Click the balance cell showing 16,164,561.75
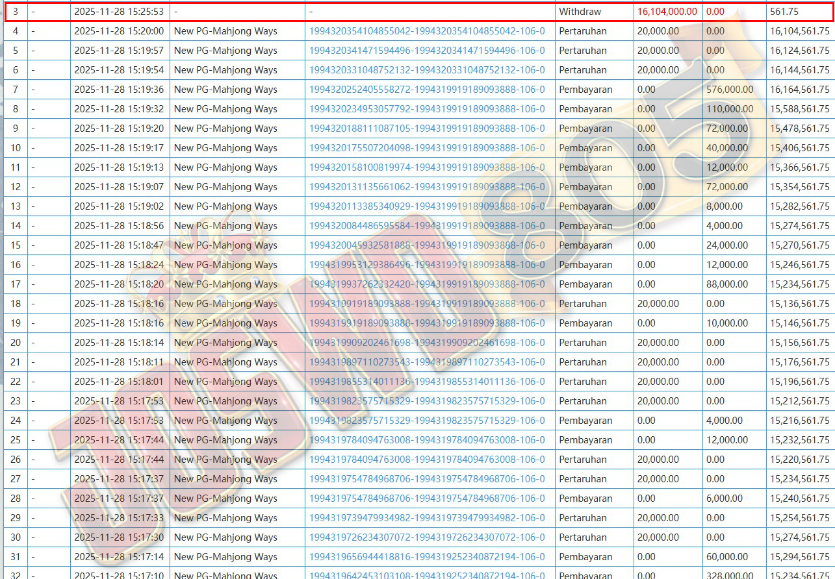Viewport: 835px width, 579px height. pos(799,90)
